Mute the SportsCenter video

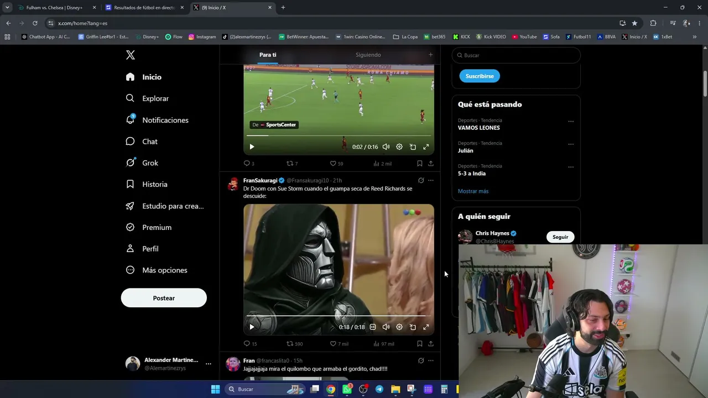pyautogui.click(x=386, y=147)
